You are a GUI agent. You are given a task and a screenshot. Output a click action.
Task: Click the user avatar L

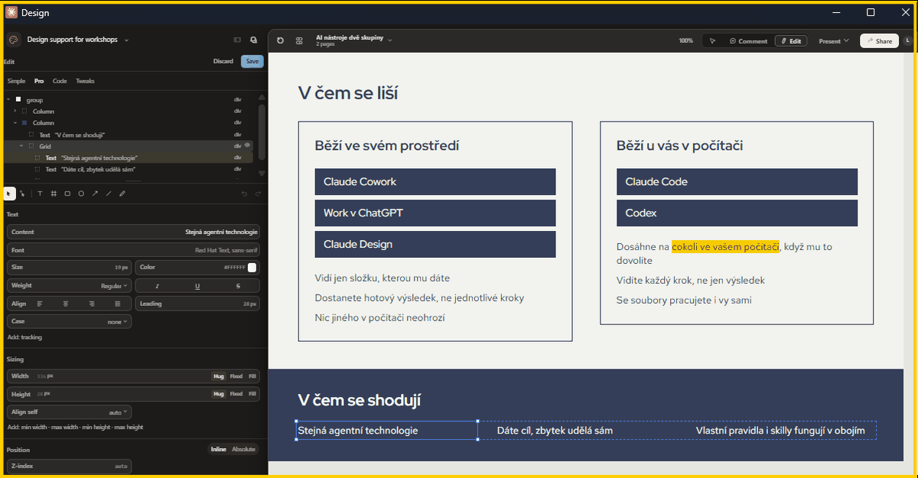point(907,41)
